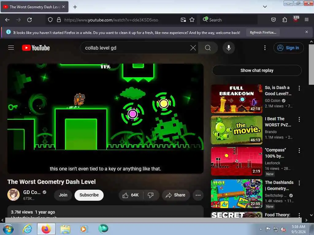Click the padlock site security icon

[x=59, y=20]
